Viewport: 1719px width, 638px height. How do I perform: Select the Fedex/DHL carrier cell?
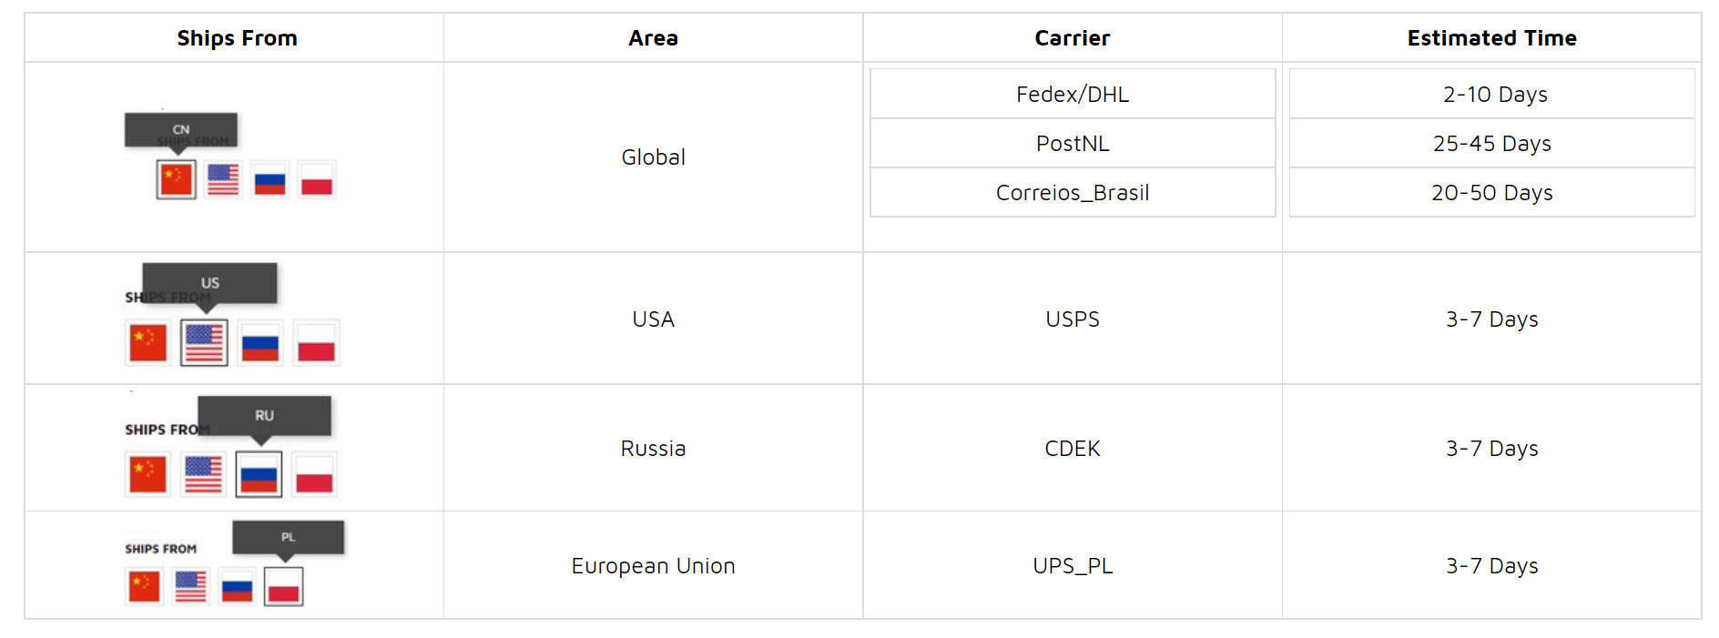[x=1073, y=94]
